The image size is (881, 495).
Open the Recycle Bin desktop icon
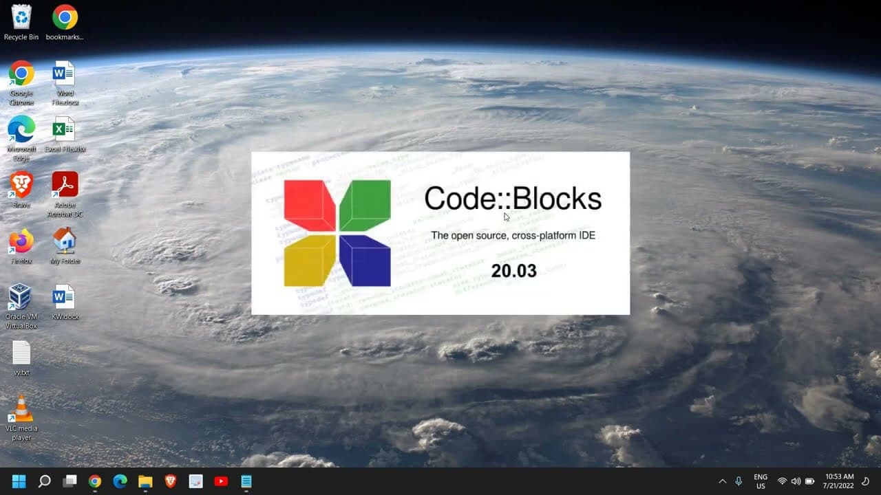(x=21, y=22)
